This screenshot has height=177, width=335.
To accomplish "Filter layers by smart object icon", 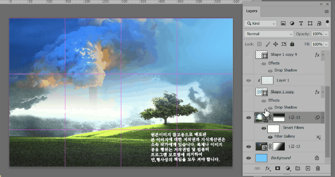I will 319,23.
